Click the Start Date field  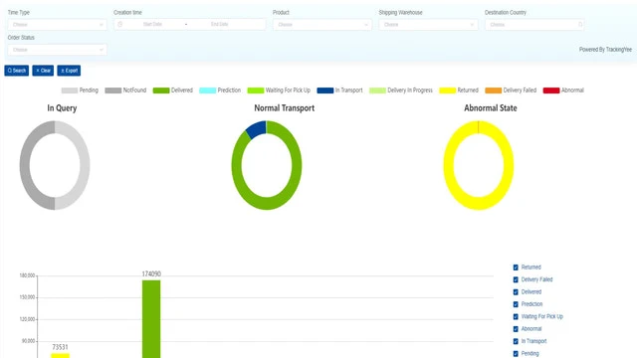pyautogui.click(x=152, y=24)
